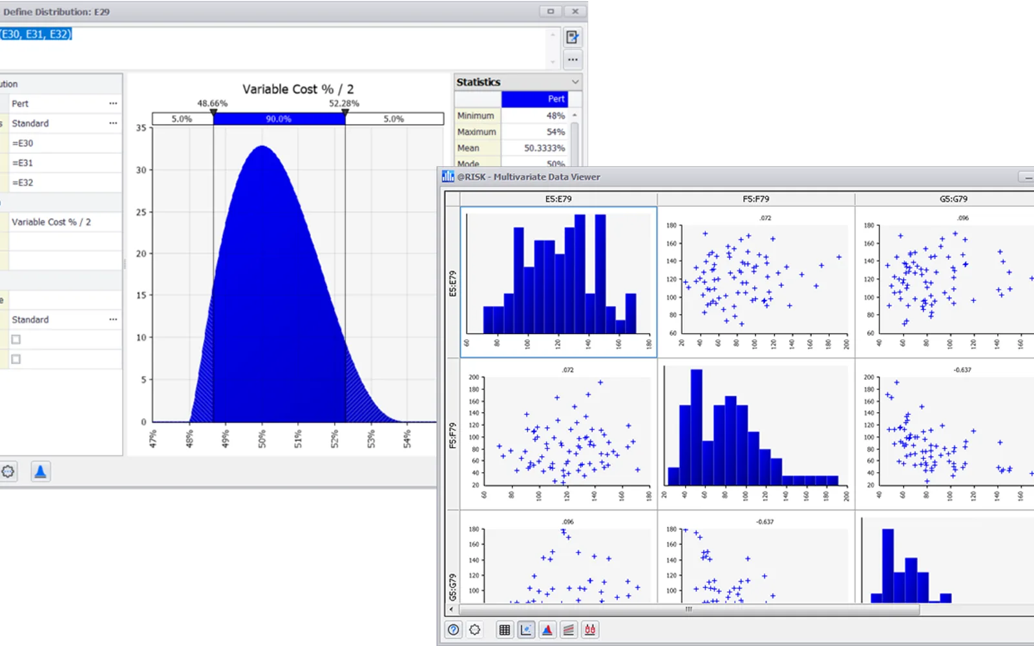Click the formula input field in Define Distribution
Viewport: 1034px width, 646px height.
pyautogui.click(x=273, y=47)
